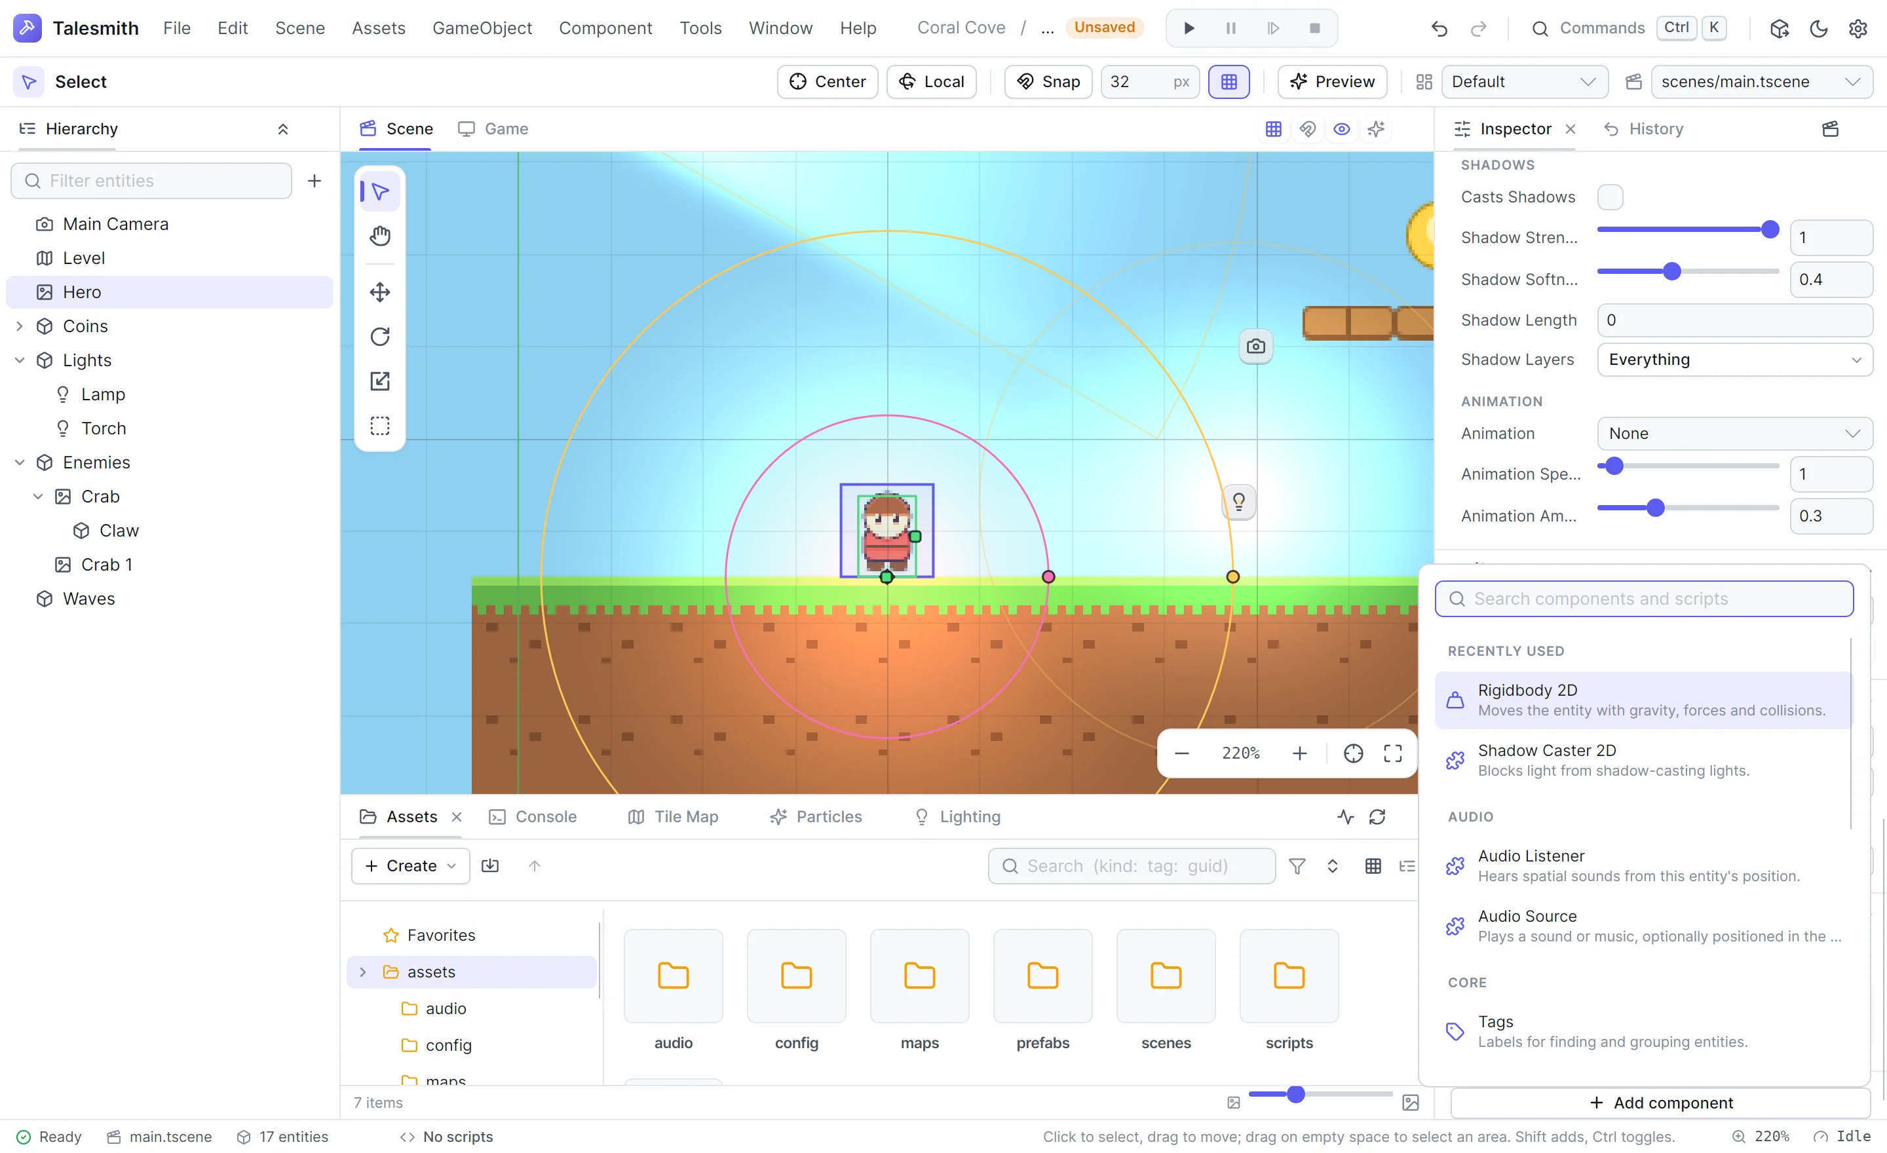Add new entity with plus icon
Screen dimensions: 1887x1153
(314, 181)
